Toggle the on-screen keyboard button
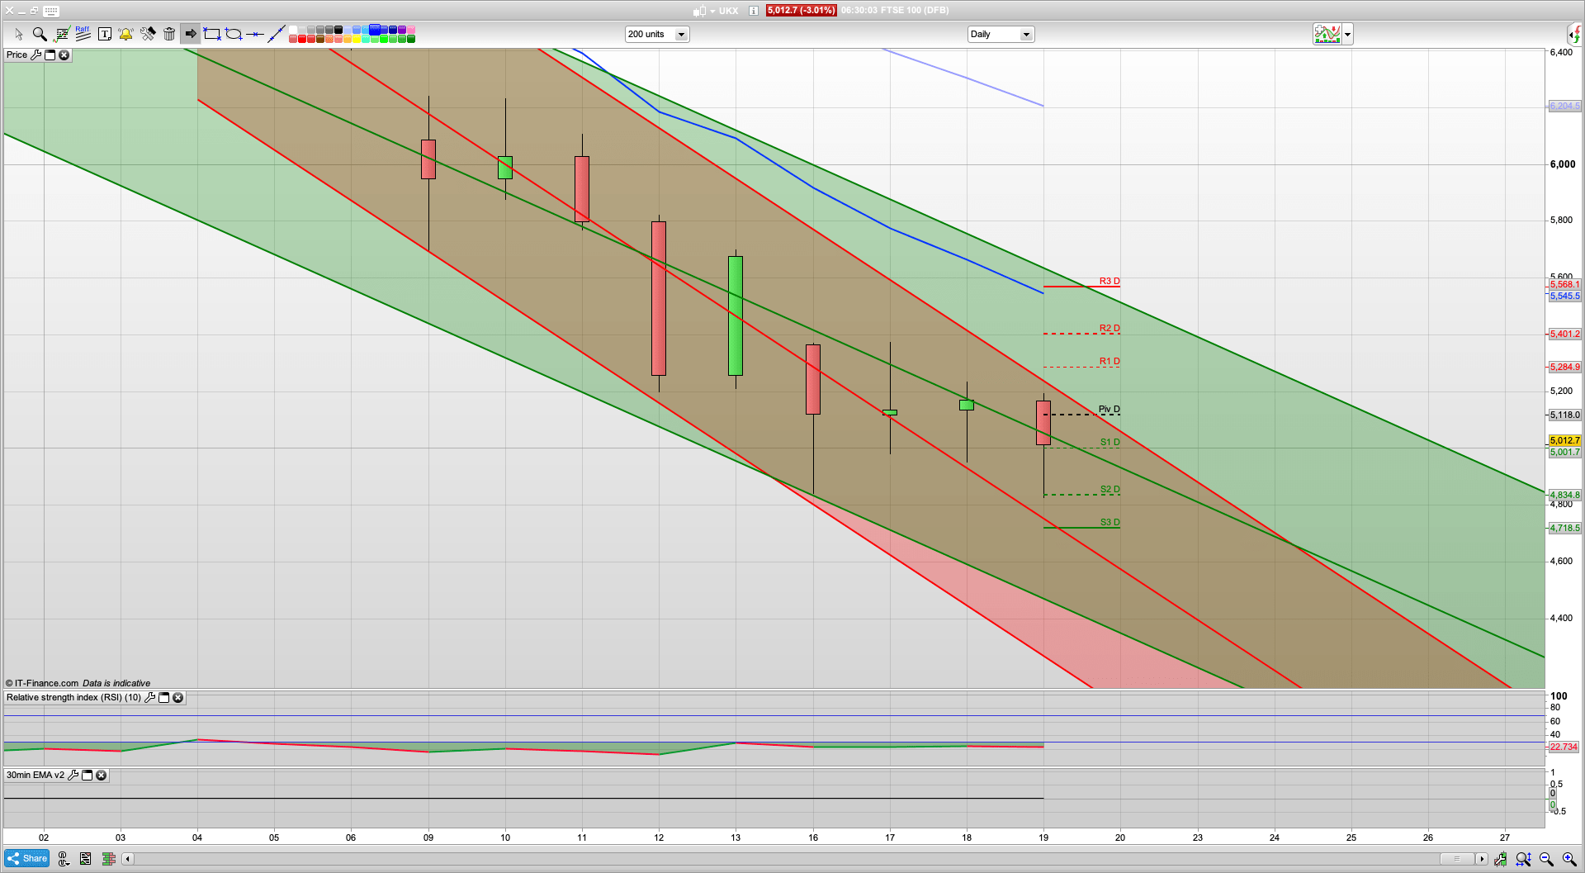Image resolution: width=1585 pixels, height=873 pixels. point(51,11)
